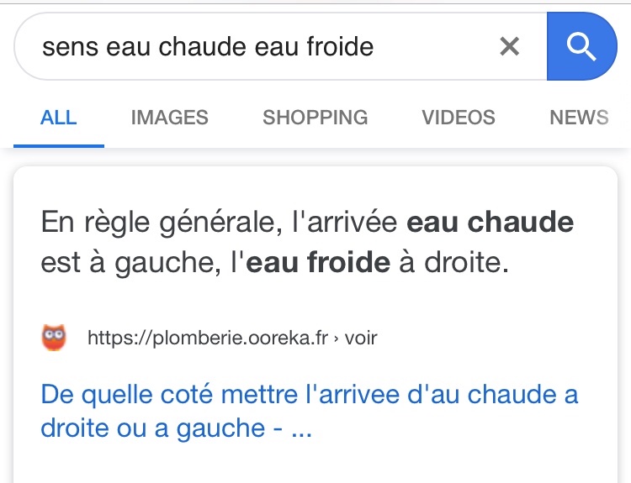Screen dimensions: 631x483
Task: Click the blue magnifying glass search button
Action: pos(582,46)
